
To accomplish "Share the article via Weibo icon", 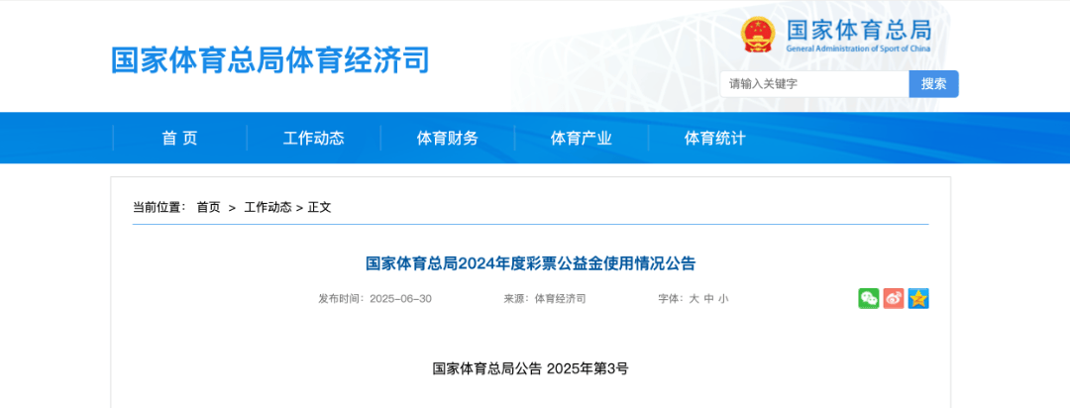I will [894, 298].
